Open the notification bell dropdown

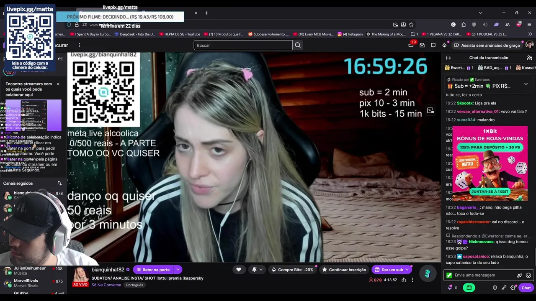point(256,270)
